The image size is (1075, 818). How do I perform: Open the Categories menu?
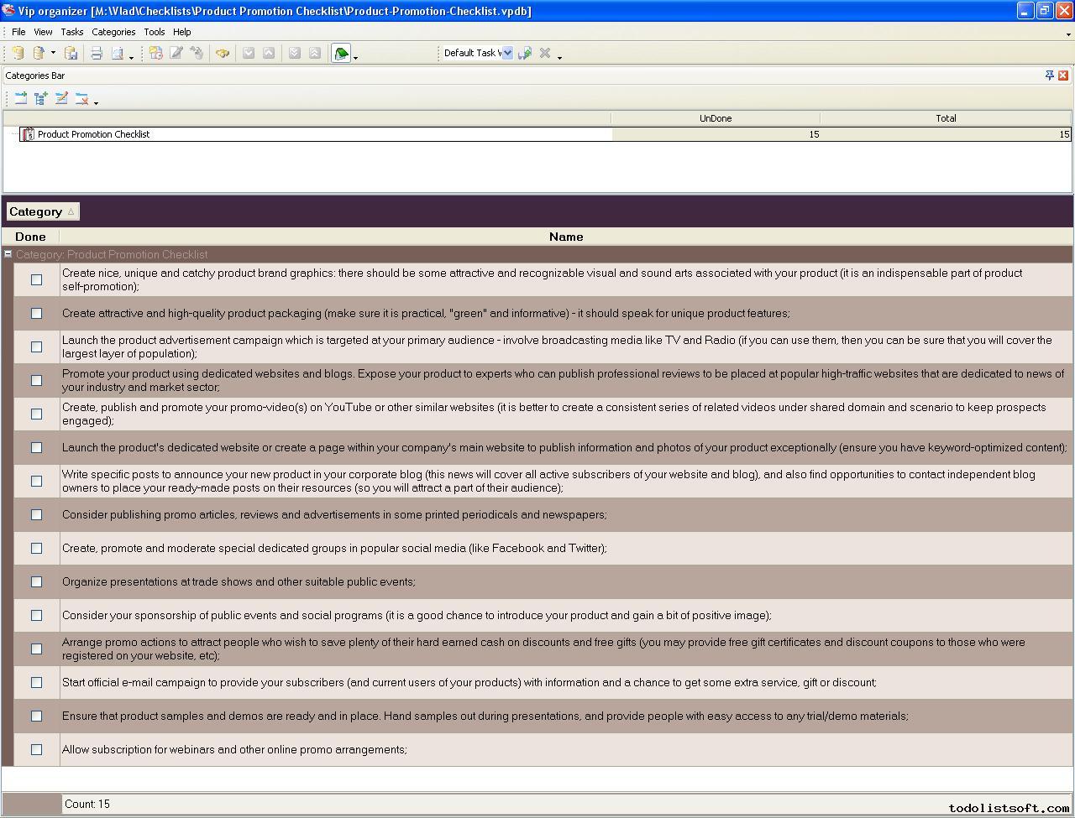[x=113, y=32]
